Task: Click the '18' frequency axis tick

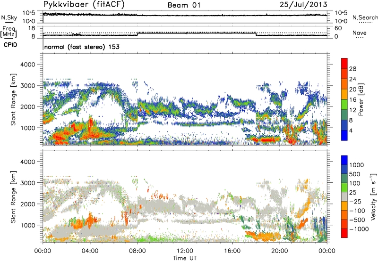Action: [x=32, y=28]
